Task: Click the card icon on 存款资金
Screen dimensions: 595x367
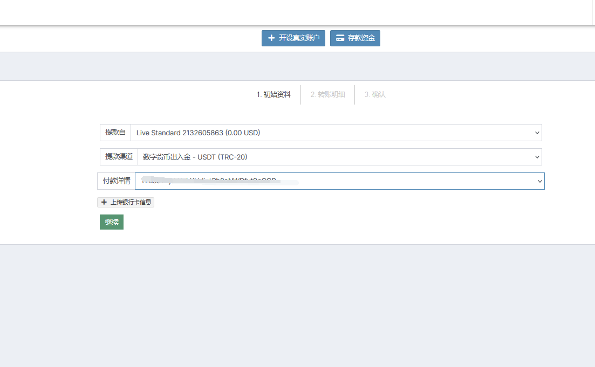Action: (x=340, y=38)
